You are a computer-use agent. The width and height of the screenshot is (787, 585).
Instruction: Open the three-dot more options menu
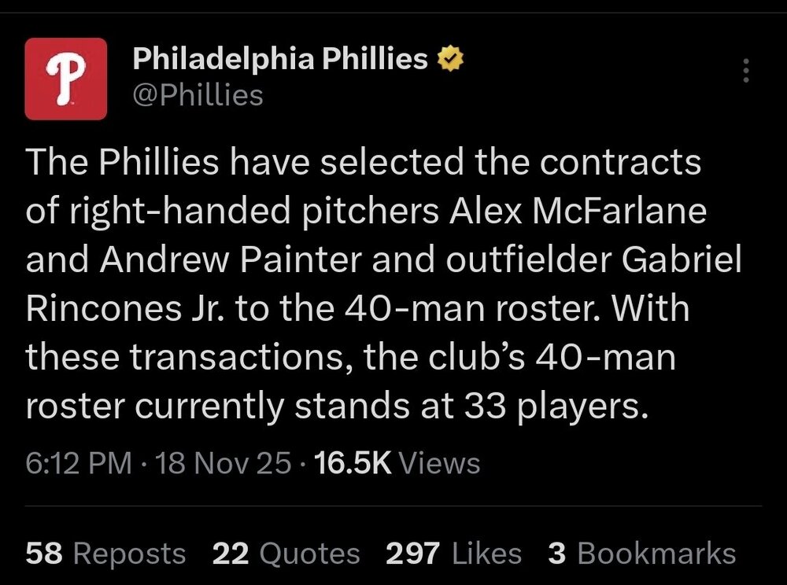[x=746, y=72]
